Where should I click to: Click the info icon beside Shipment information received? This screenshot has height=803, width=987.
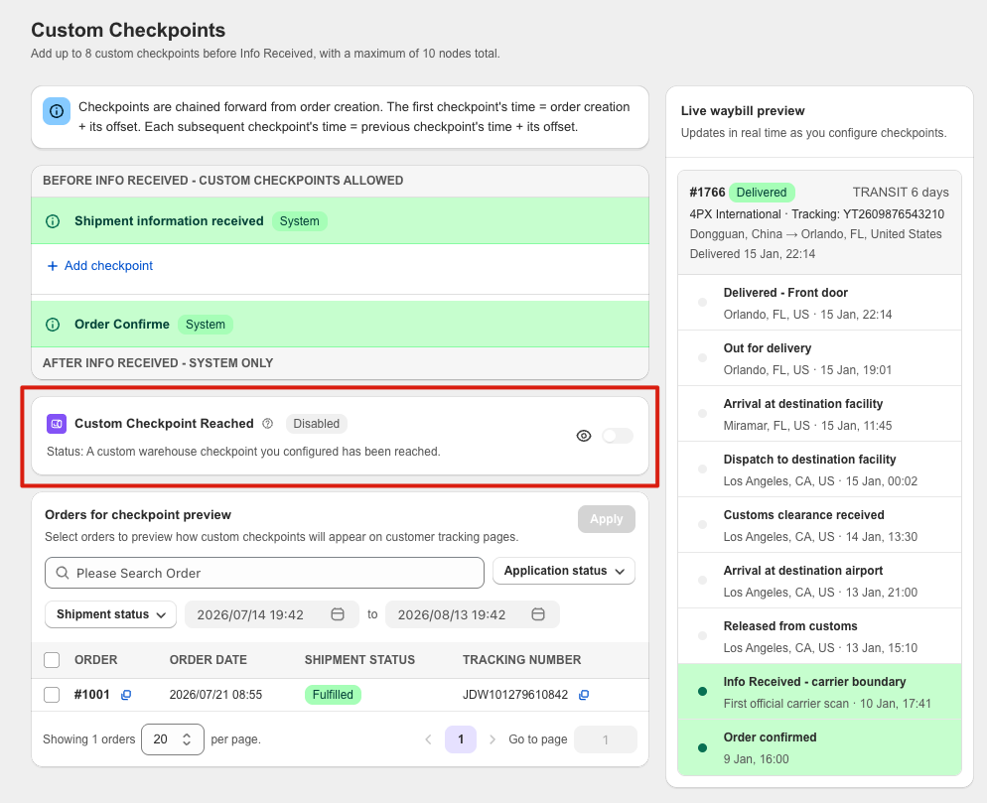(x=53, y=221)
